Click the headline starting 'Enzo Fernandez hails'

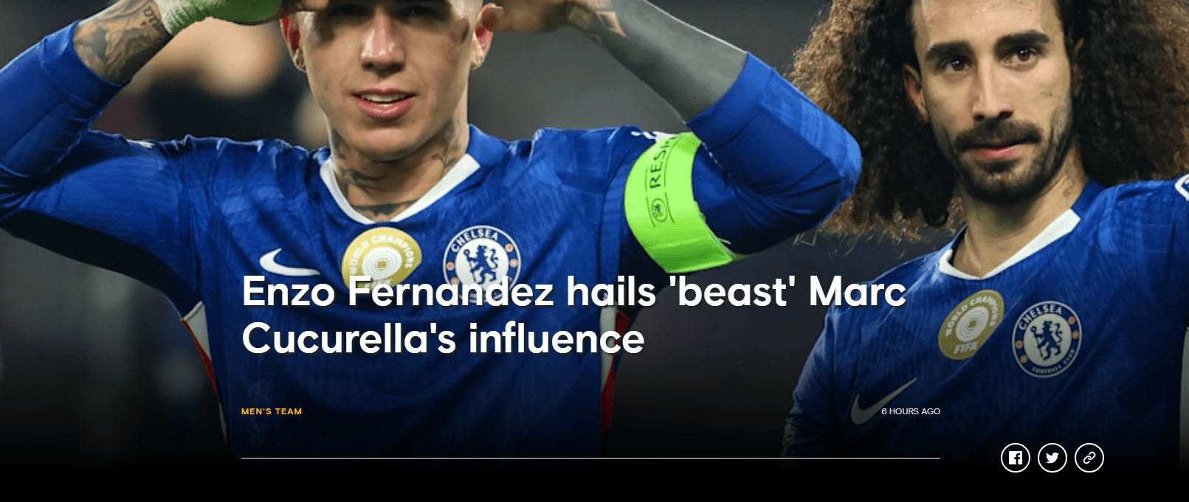tap(574, 315)
